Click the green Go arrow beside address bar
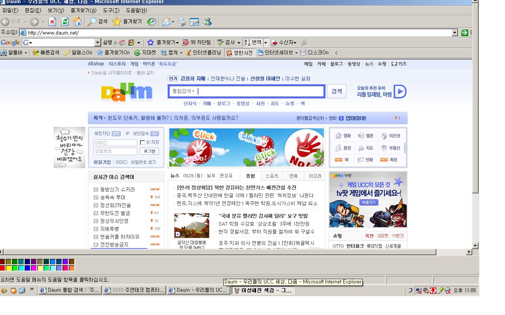This screenshot has height=315, width=505. [x=464, y=33]
